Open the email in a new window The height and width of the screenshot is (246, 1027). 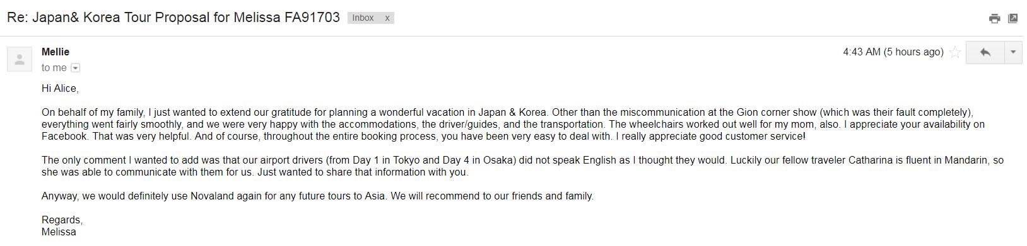(x=1012, y=18)
